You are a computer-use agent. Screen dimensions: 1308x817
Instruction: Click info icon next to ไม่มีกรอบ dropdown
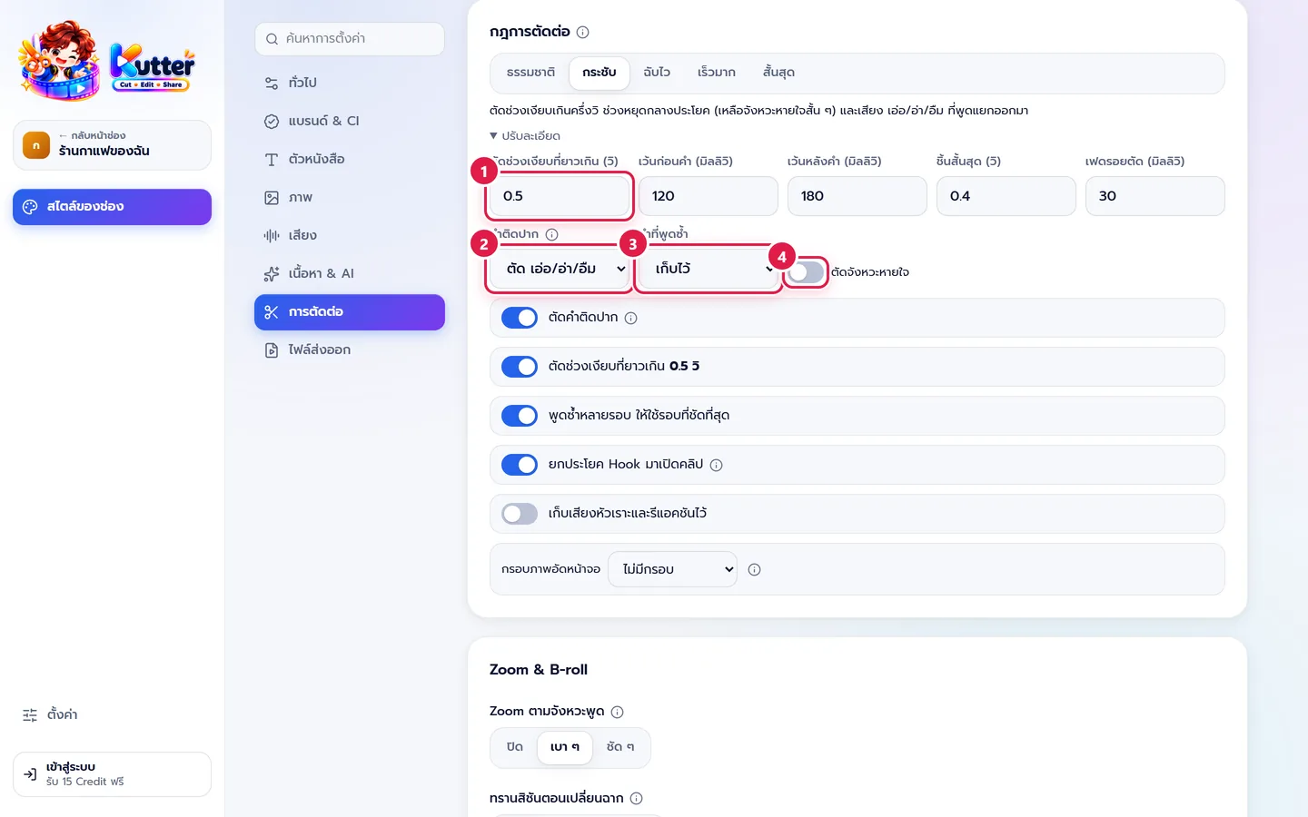tap(754, 569)
